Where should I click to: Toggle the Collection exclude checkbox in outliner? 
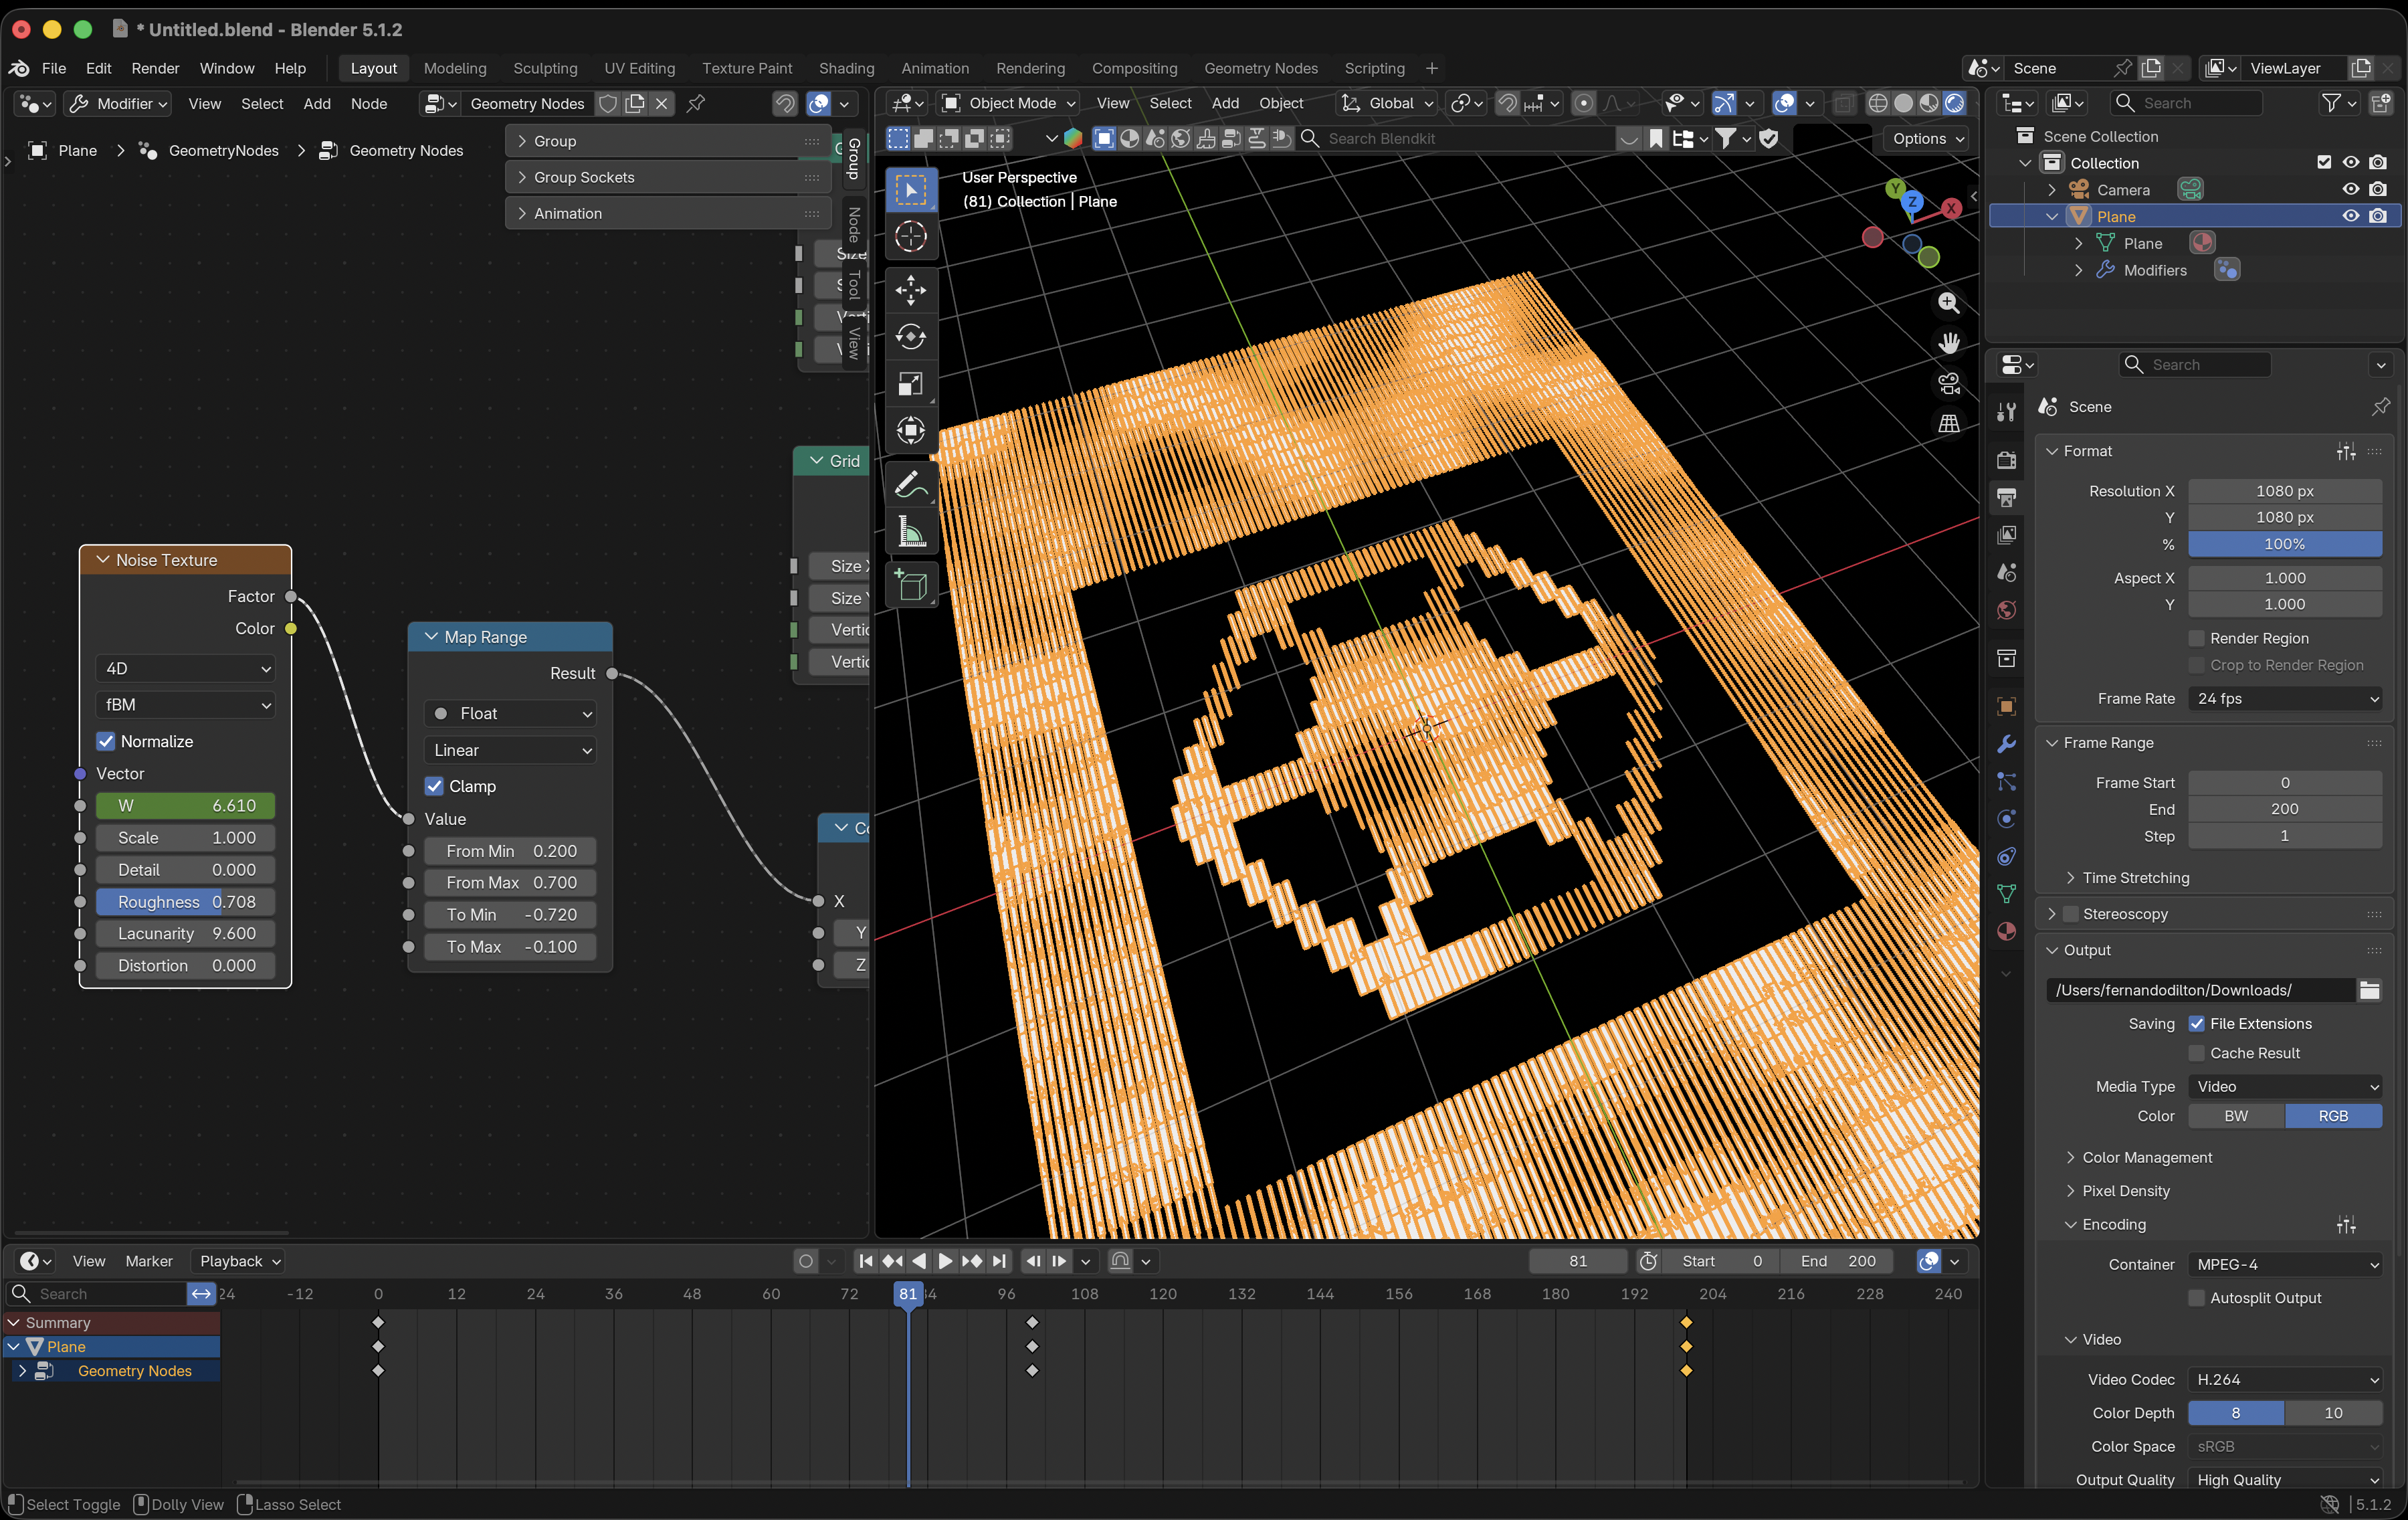(x=2324, y=162)
